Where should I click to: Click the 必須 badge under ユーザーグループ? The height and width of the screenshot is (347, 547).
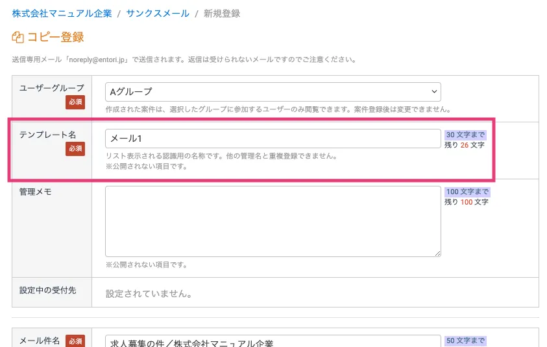(x=75, y=102)
